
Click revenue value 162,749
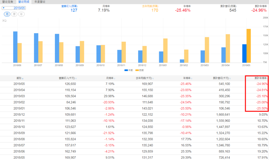[x=70, y=152]
